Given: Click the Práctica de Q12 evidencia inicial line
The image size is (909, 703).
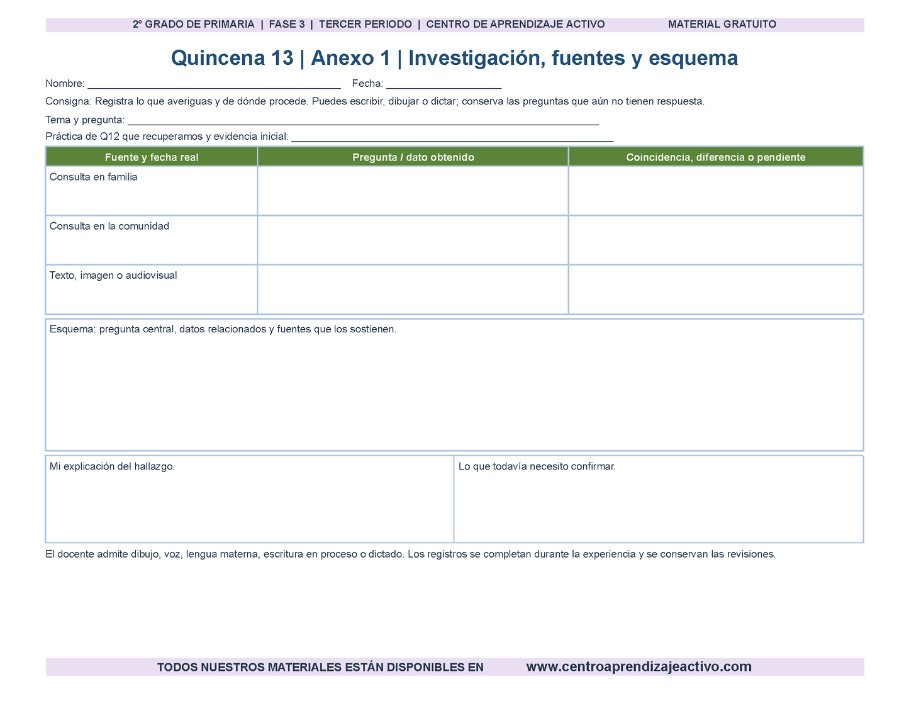Looking at the screenshot, I should click(452, 137).
